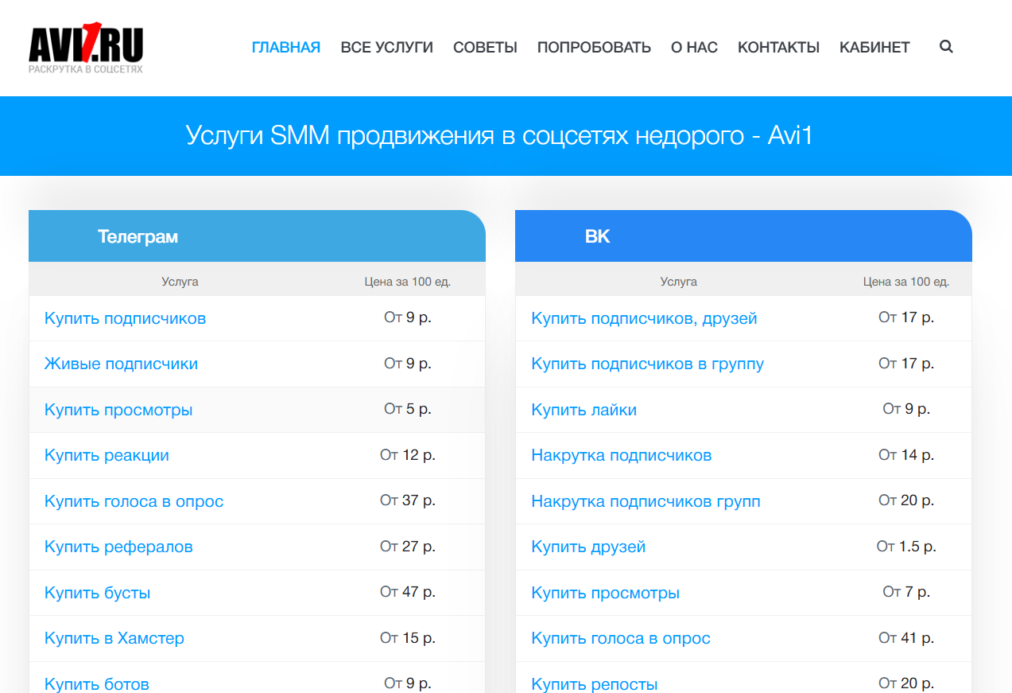Select Купить бусты link

pos(97,593)
